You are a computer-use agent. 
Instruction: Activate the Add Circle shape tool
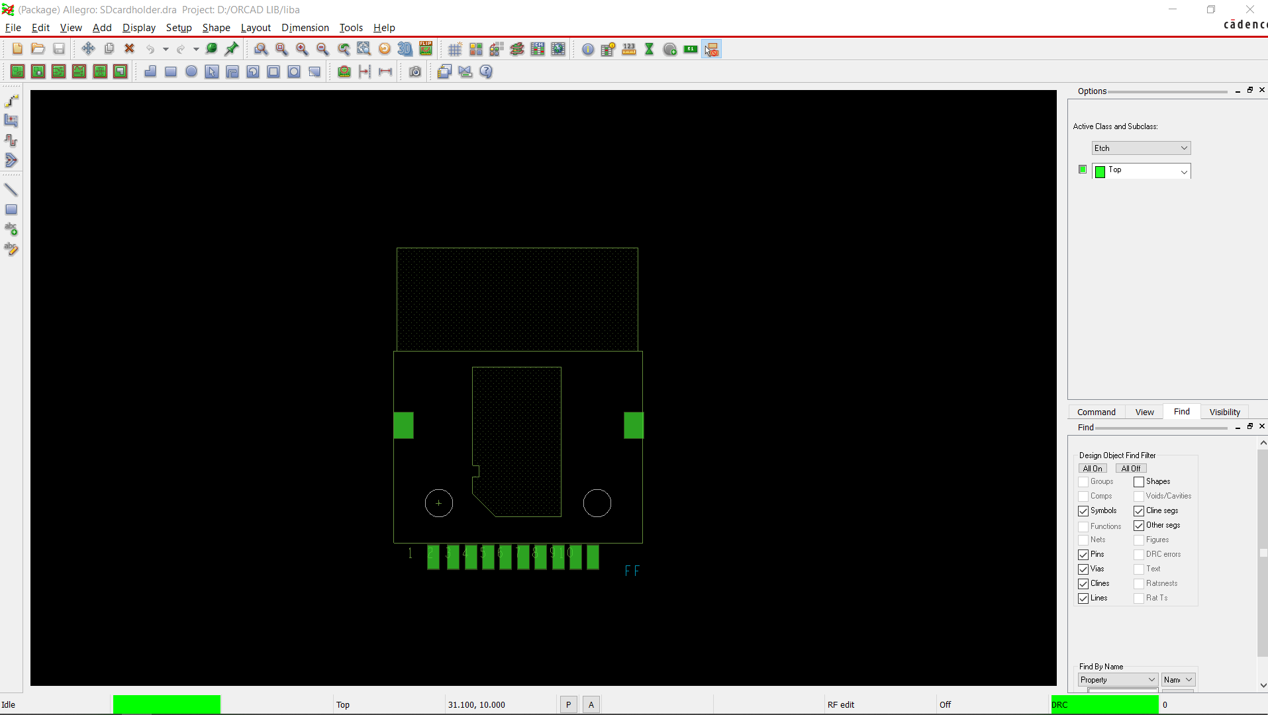[191, 71]
